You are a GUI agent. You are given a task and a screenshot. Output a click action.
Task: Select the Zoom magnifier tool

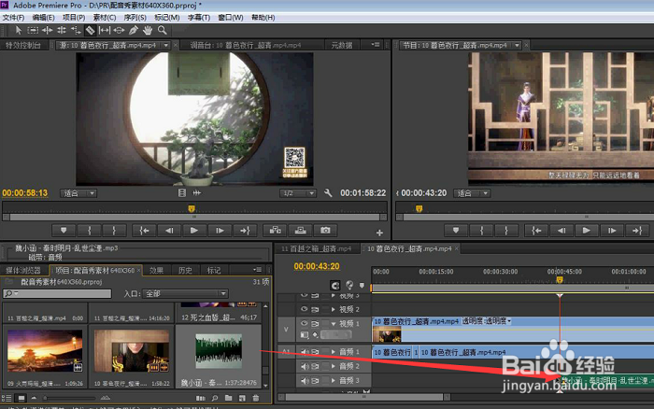pyautogui.click(x=163, y=30)
